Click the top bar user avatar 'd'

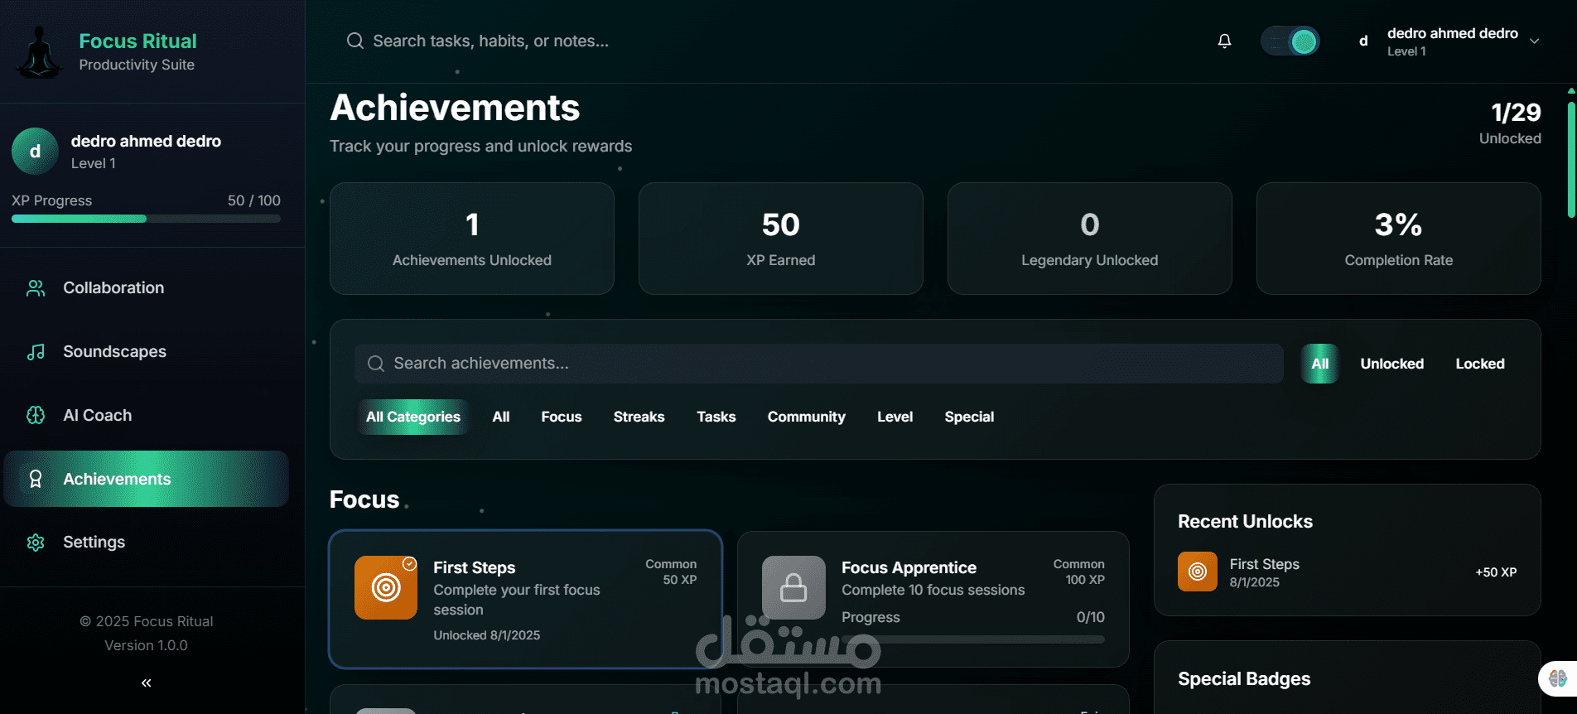1363,41
